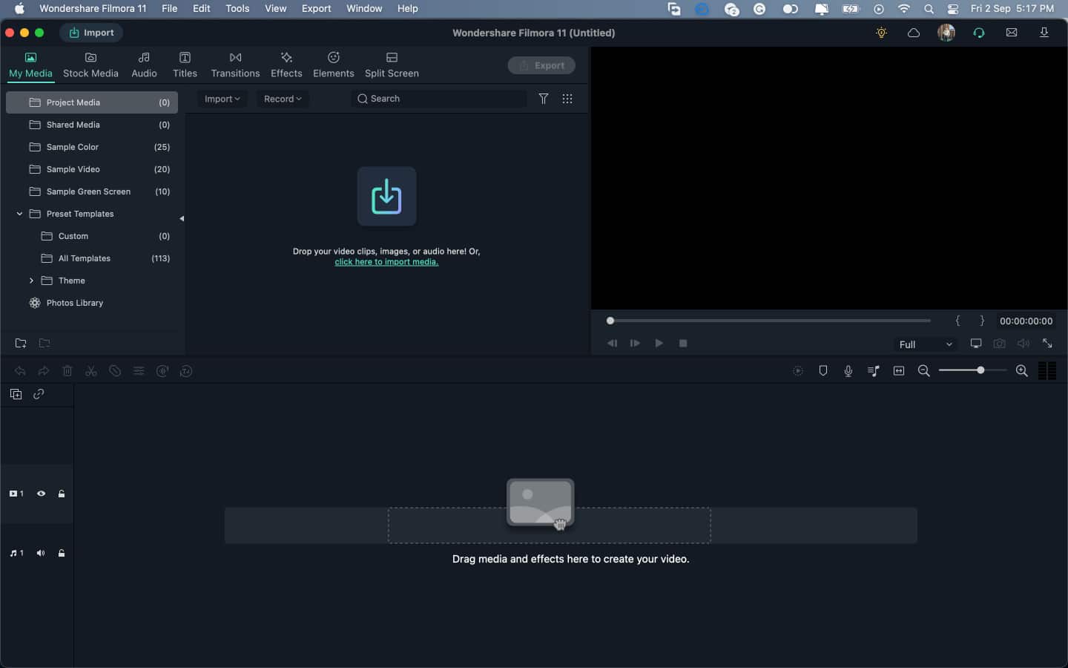Toggle lock on audio track 1
Image resolution: width=1068 pixels, height=668 pixels.
point(62,553)
